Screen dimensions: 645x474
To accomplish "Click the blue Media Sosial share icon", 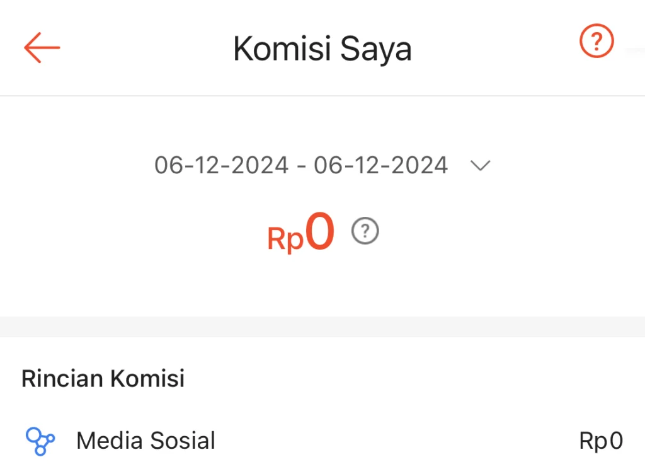I will [40, 441].
